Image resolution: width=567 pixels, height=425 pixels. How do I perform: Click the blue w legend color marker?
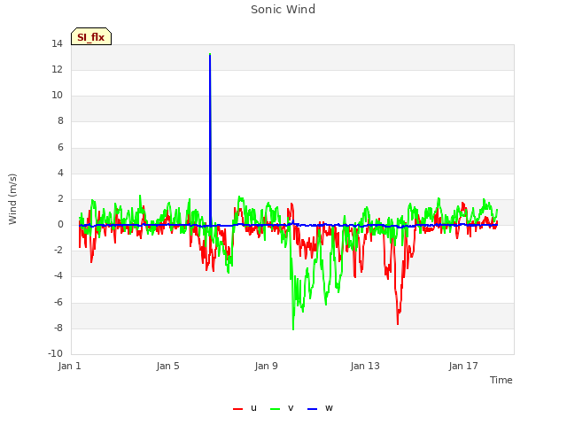tap(313, 409)
